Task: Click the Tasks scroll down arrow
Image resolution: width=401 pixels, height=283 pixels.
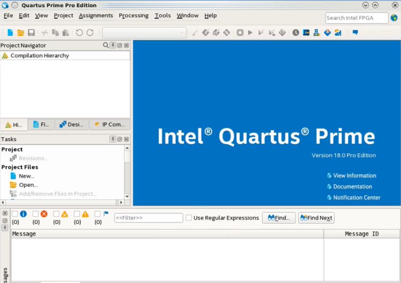Action: [x=127, y=196]
